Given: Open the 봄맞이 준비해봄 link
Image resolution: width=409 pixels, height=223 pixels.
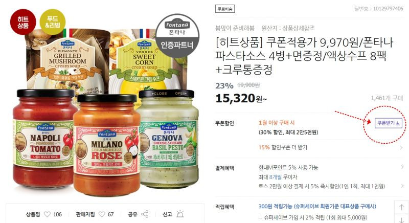Looking at the screenshot, I should click(x=235, y=28).
